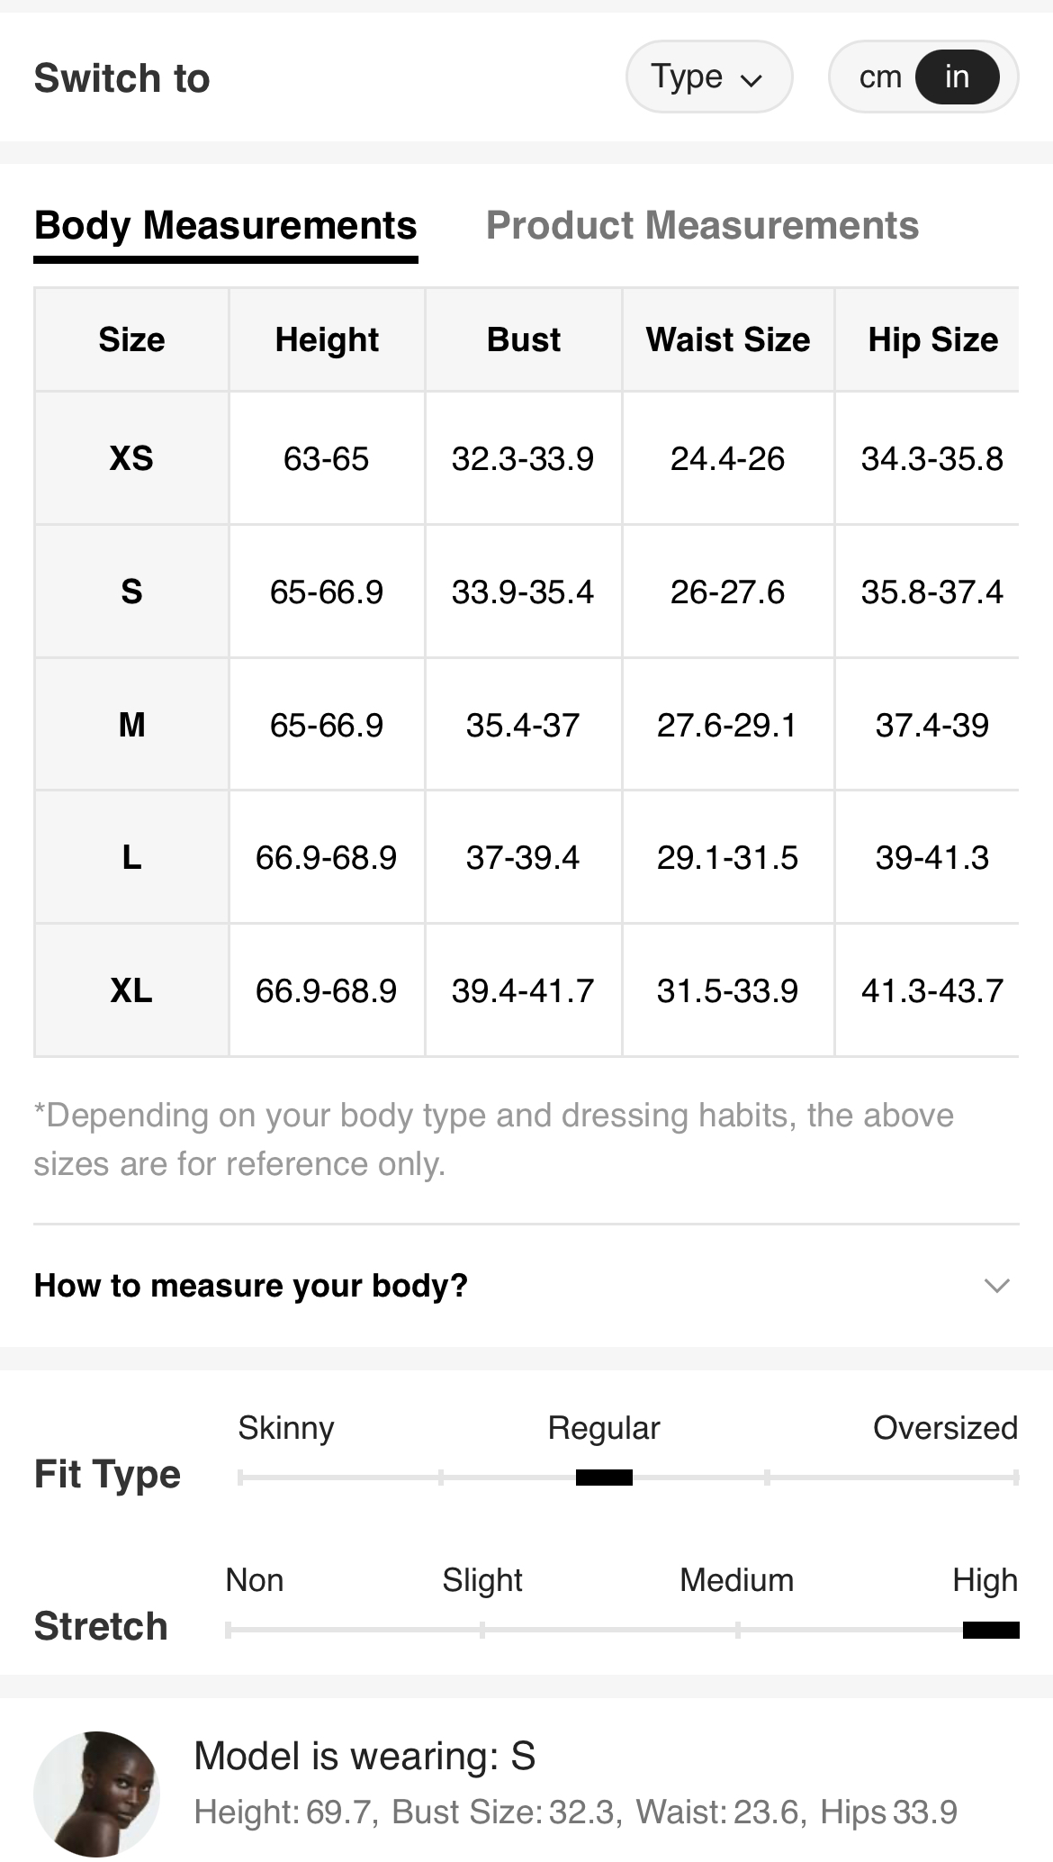Click the chevron beside How to measure
This screenshot has width=1053, height=1862.
tap(996, 1286)
